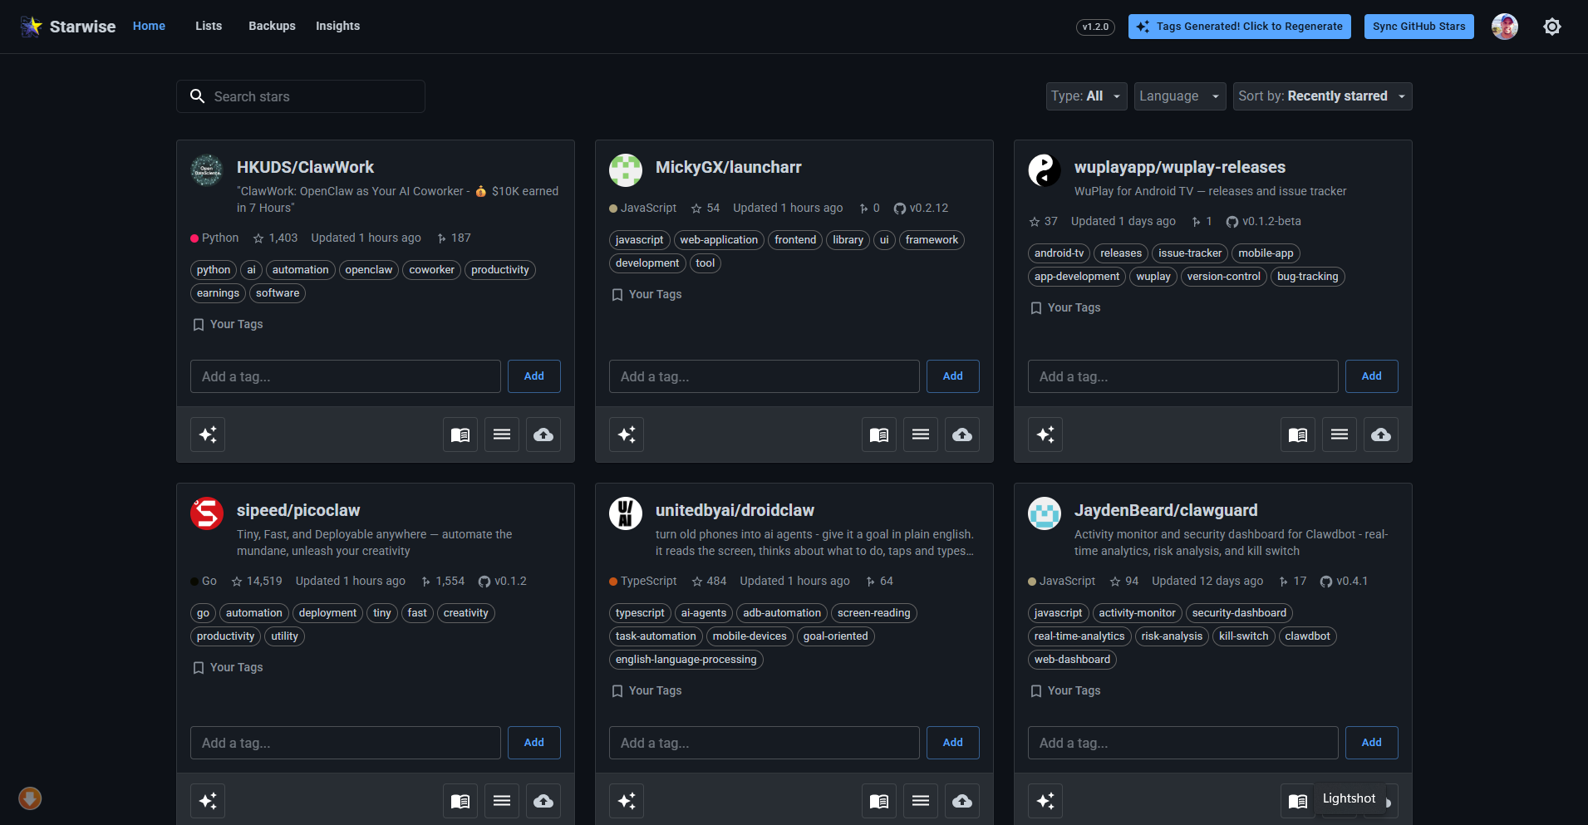The width and height of the screenshot is (1588, 825).
Task: Open Sort by: Recently starred dropdown
Action: [1322, 96]
